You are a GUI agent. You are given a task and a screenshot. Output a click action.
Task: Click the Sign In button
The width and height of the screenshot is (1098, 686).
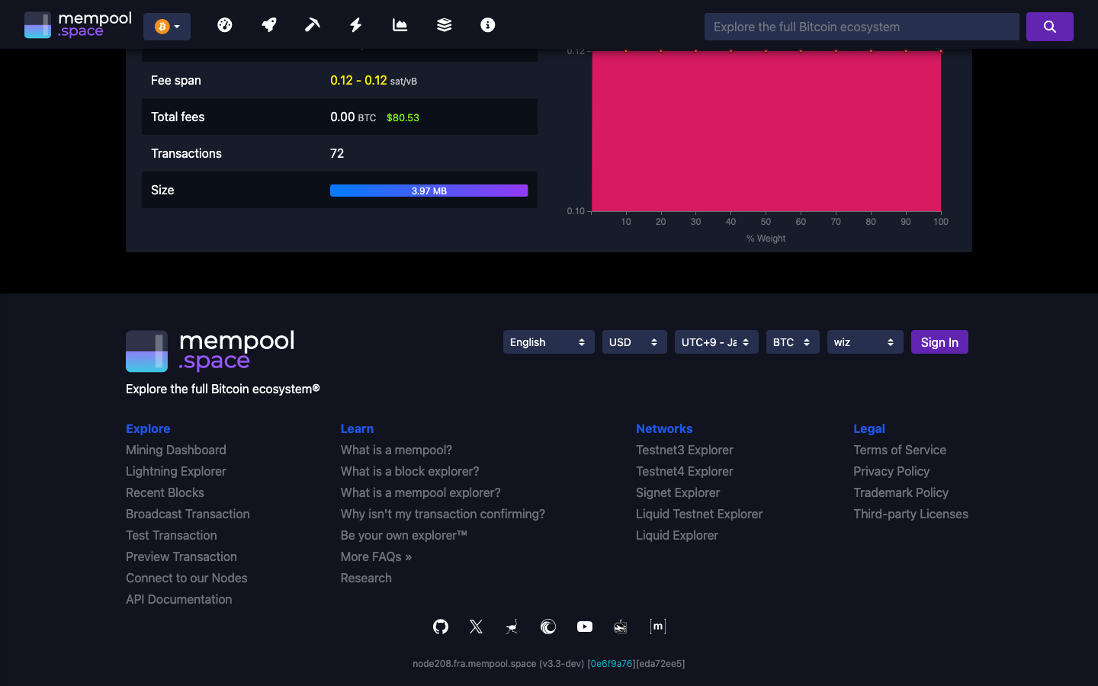tap(939, 341)
